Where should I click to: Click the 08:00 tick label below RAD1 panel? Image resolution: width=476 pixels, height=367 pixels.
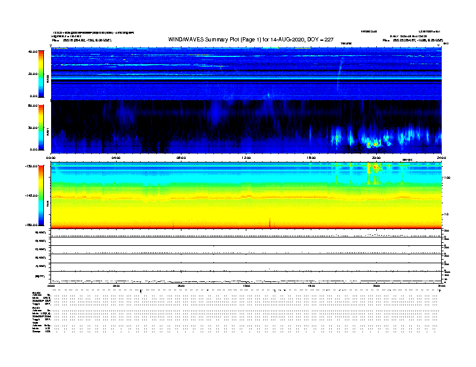point(182,158)
